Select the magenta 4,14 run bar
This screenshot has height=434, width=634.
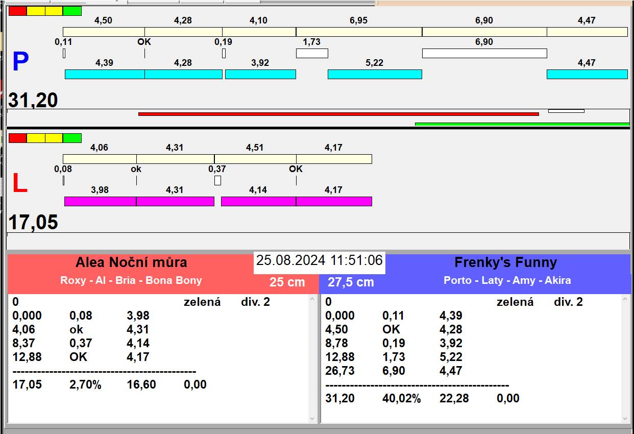(x=258, y=201)
